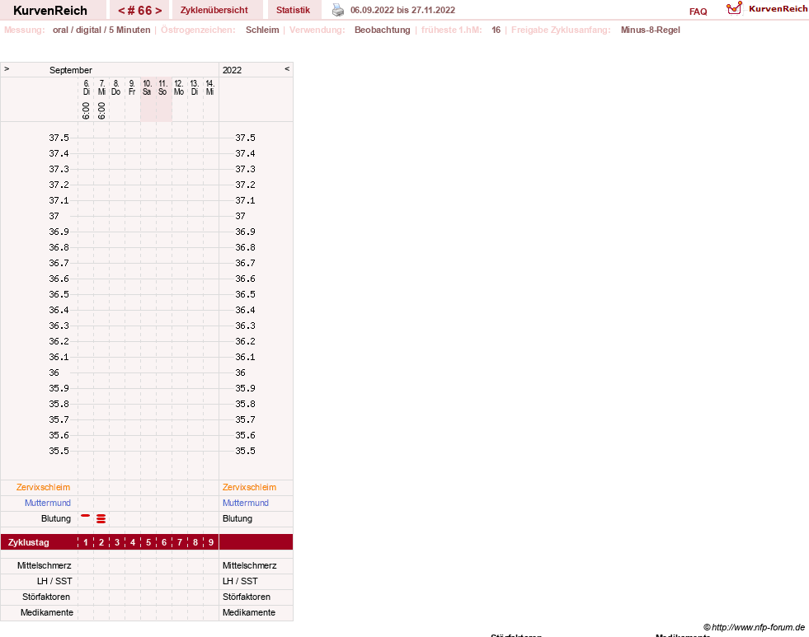
Task: Click the left Zervixschleim row label
Action: click(44, 487)
